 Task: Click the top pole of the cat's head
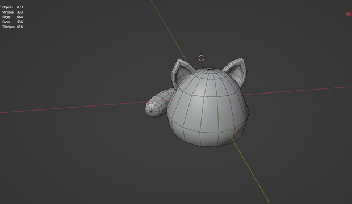point(210,69)
